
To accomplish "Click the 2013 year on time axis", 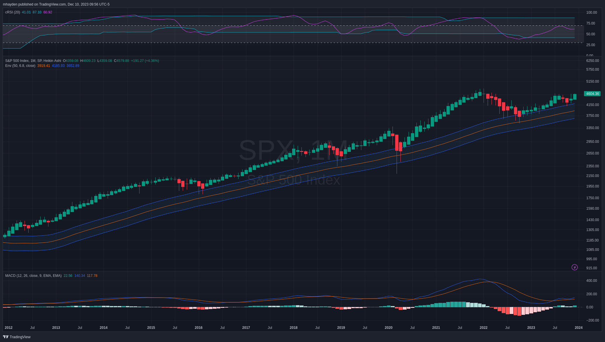I will click(x=56, y=328).
